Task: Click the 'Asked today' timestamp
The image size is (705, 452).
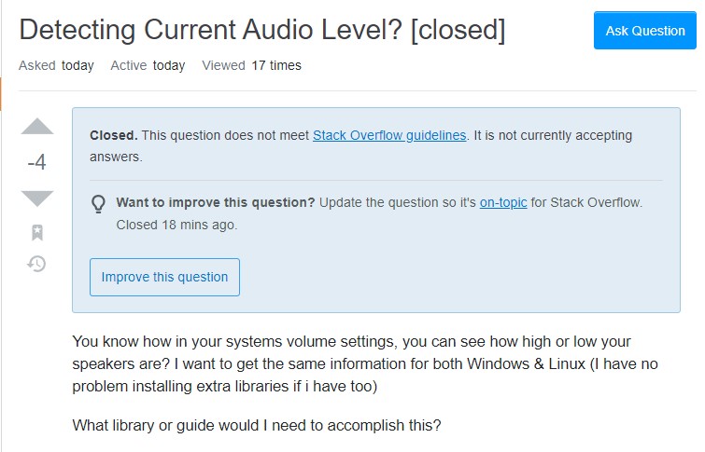Action: [56, 65]
